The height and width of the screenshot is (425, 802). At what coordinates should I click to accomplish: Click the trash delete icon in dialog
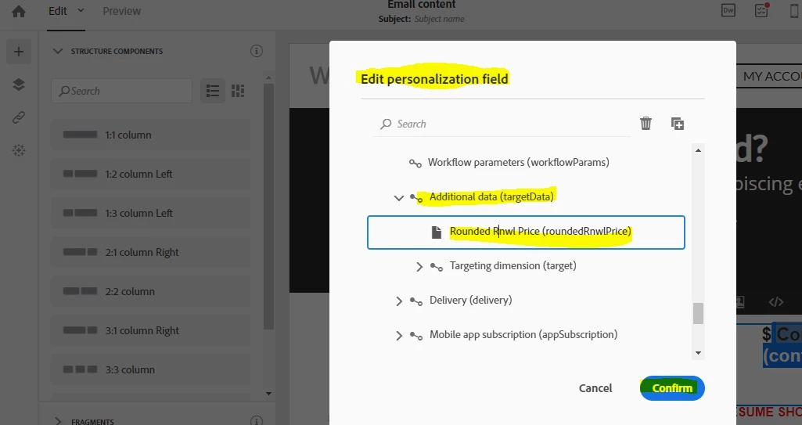646,123
